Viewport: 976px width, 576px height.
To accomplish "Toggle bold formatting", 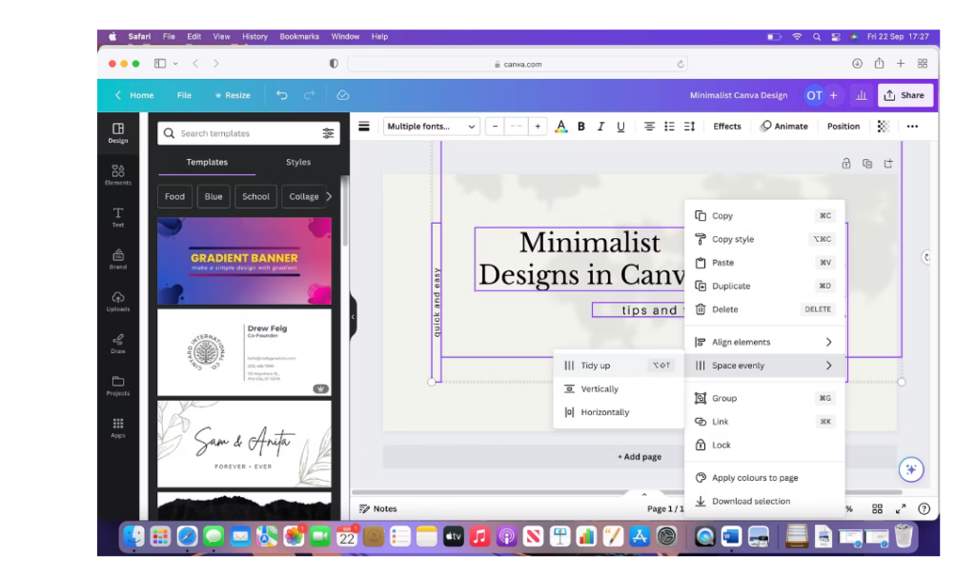I will click(580, 127).
